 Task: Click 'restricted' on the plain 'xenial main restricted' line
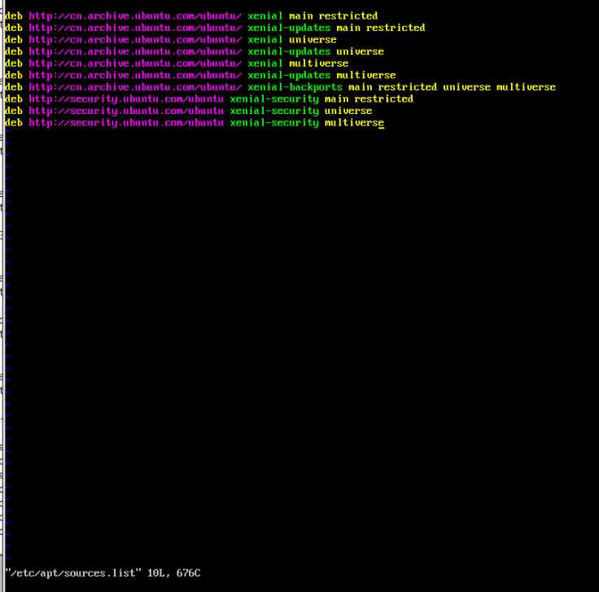[x=348, y=16]
